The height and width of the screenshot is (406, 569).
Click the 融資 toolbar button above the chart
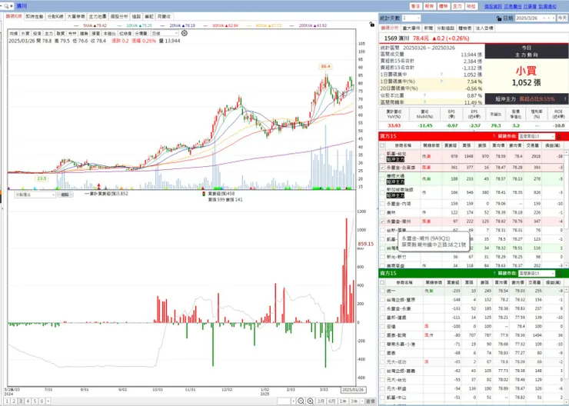click(60, 33)
